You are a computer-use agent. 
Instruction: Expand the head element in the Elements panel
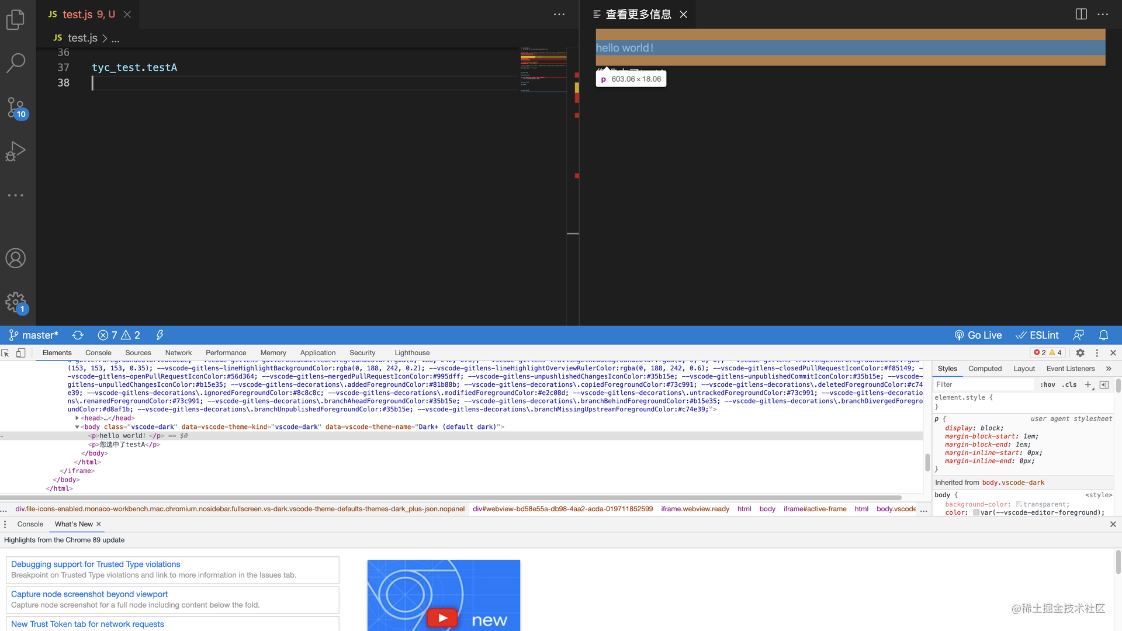pos(77,418)
